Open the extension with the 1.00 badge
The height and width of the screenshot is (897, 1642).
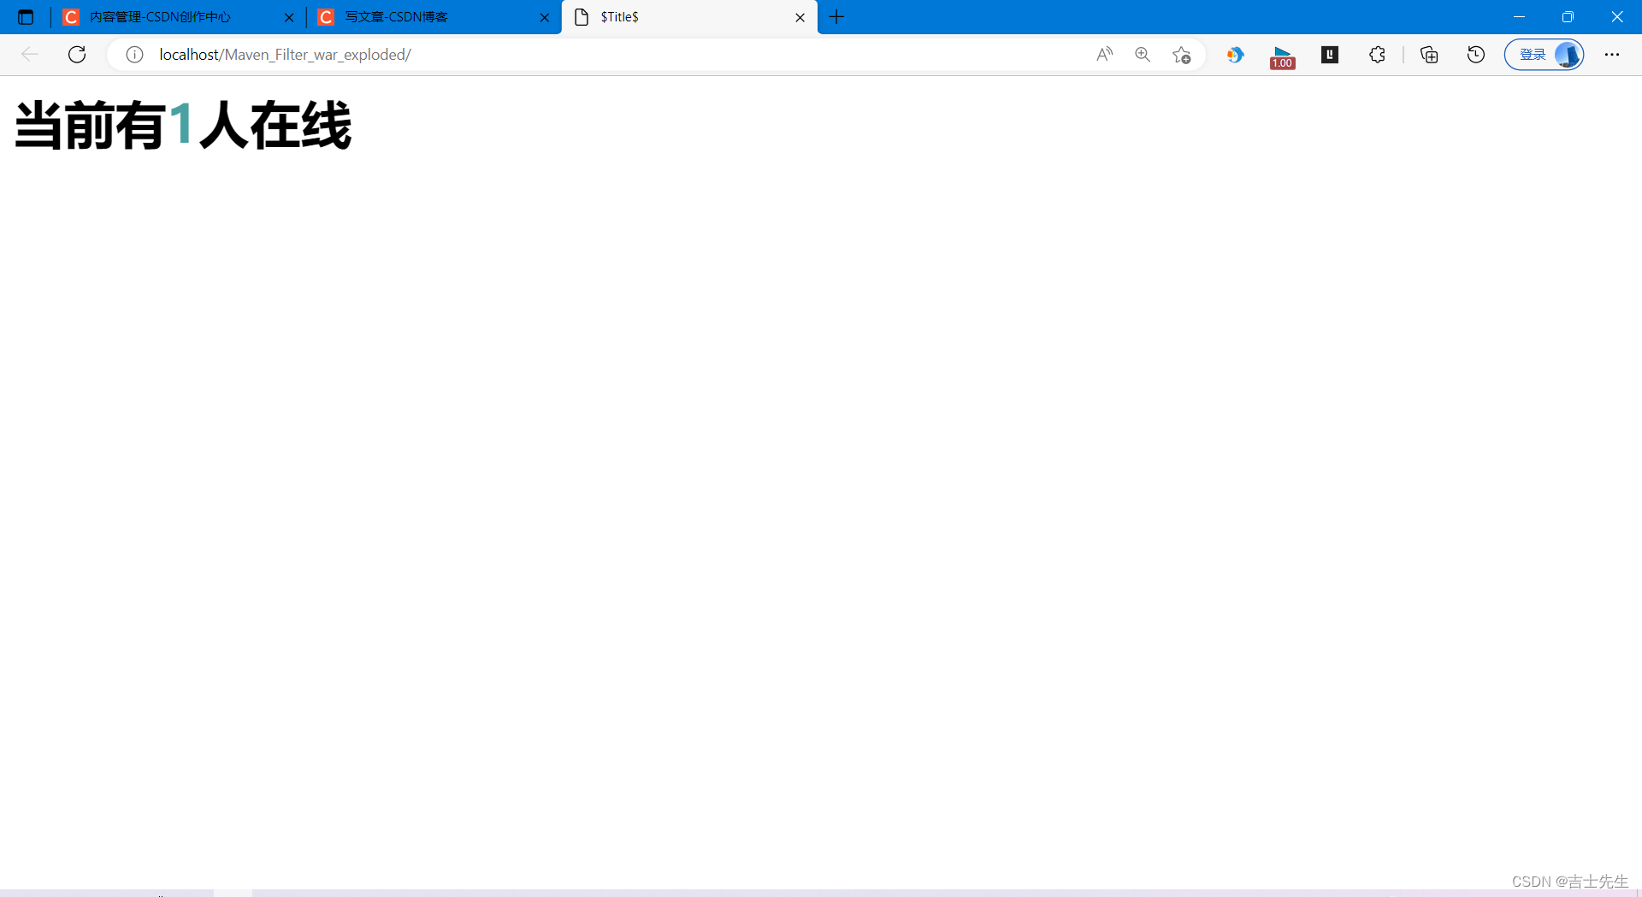1283,56
